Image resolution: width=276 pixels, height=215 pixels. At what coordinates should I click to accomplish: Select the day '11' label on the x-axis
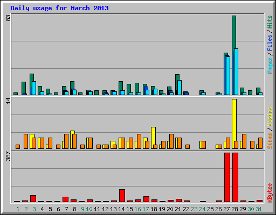(x=97, y=209)
